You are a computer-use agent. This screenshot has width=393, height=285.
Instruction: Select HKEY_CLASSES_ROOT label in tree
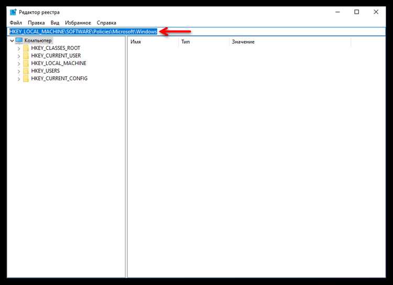(x=56, y=48)
